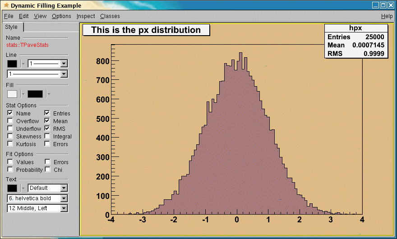Click the star icon in the title bar
The height and width of the screenshot is (239, 397).
point(6,5)
